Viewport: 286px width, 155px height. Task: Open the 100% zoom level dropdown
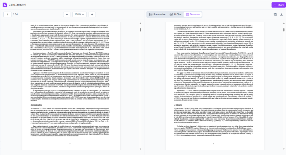[79, 14]
